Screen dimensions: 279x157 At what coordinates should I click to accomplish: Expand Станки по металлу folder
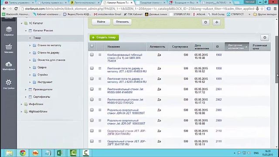30,45
